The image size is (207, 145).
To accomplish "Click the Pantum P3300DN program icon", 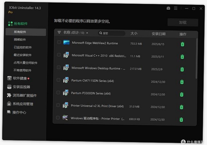I will tap(66, 93).
